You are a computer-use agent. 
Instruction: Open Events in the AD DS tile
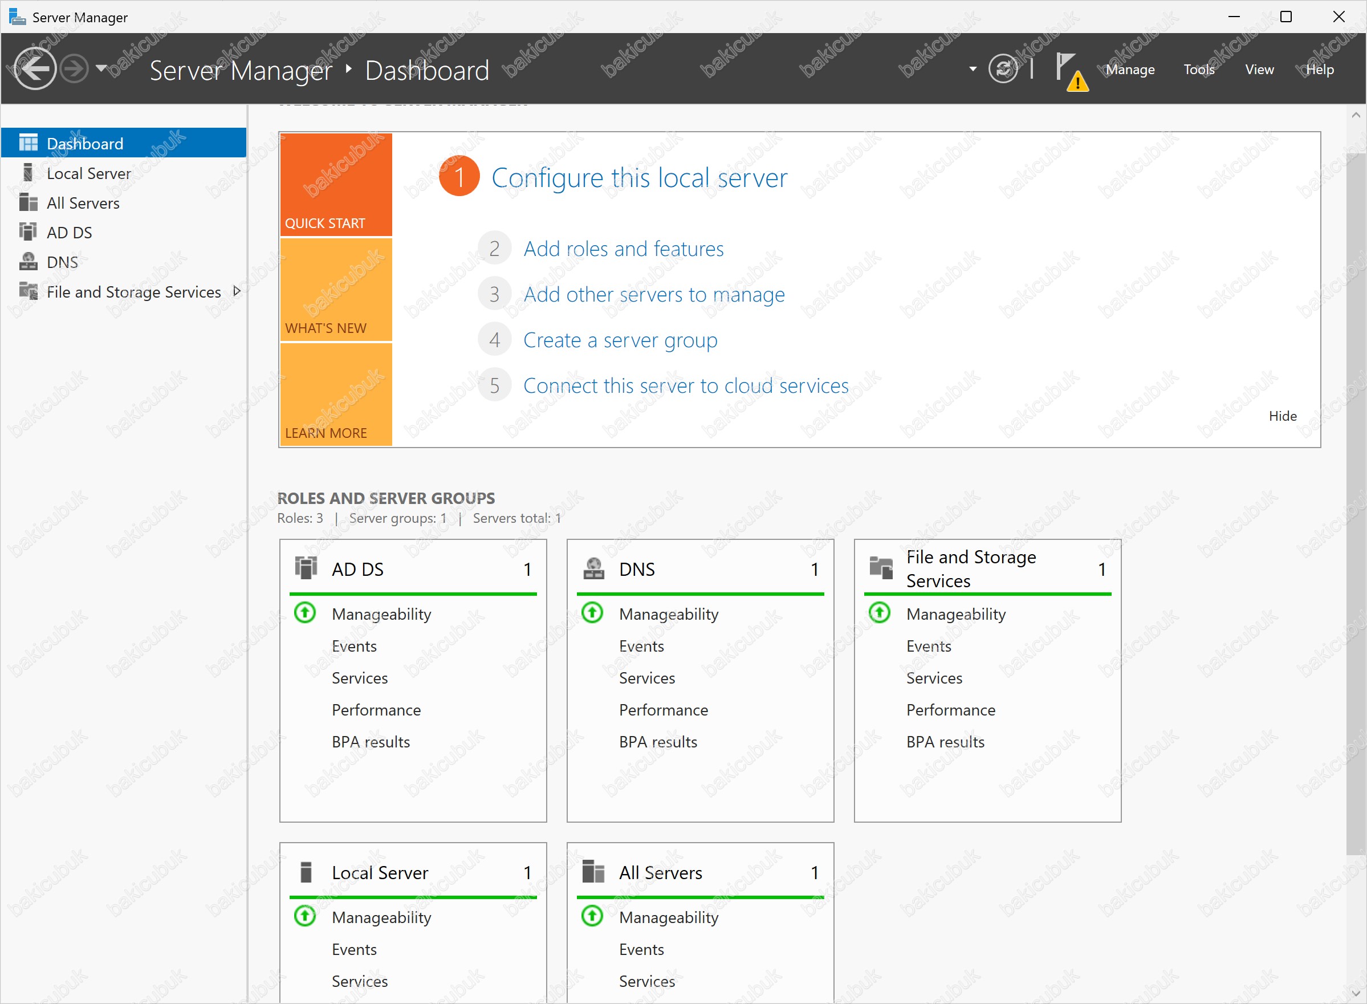[x=354, y=646]
